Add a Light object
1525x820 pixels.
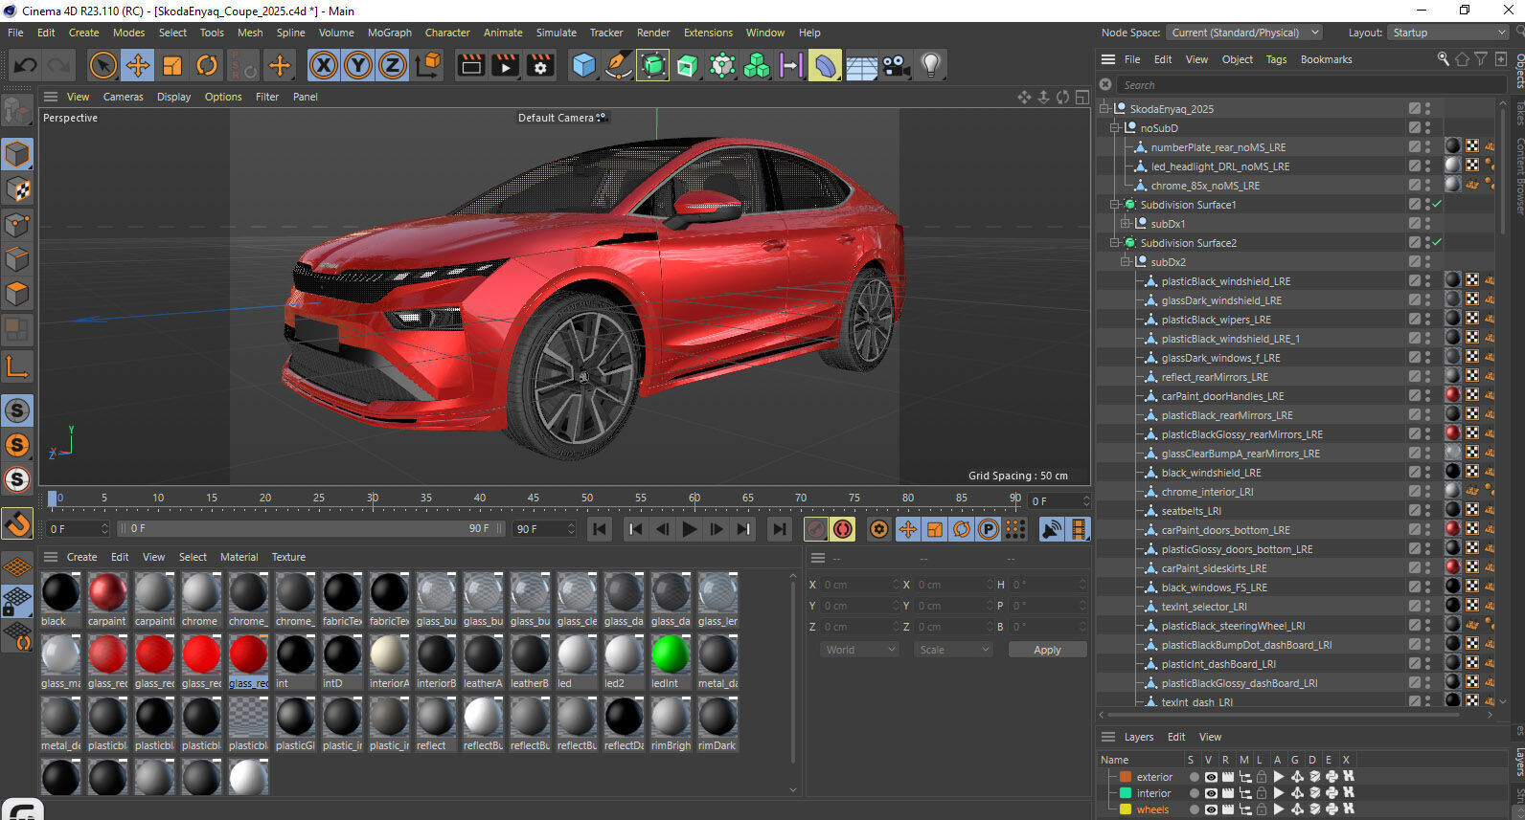click(x=930, y=65)
